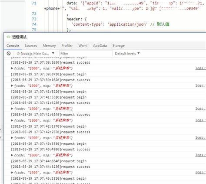
Task: Select log line 17:37:43:3330 request begin
Action: point(49,144)
